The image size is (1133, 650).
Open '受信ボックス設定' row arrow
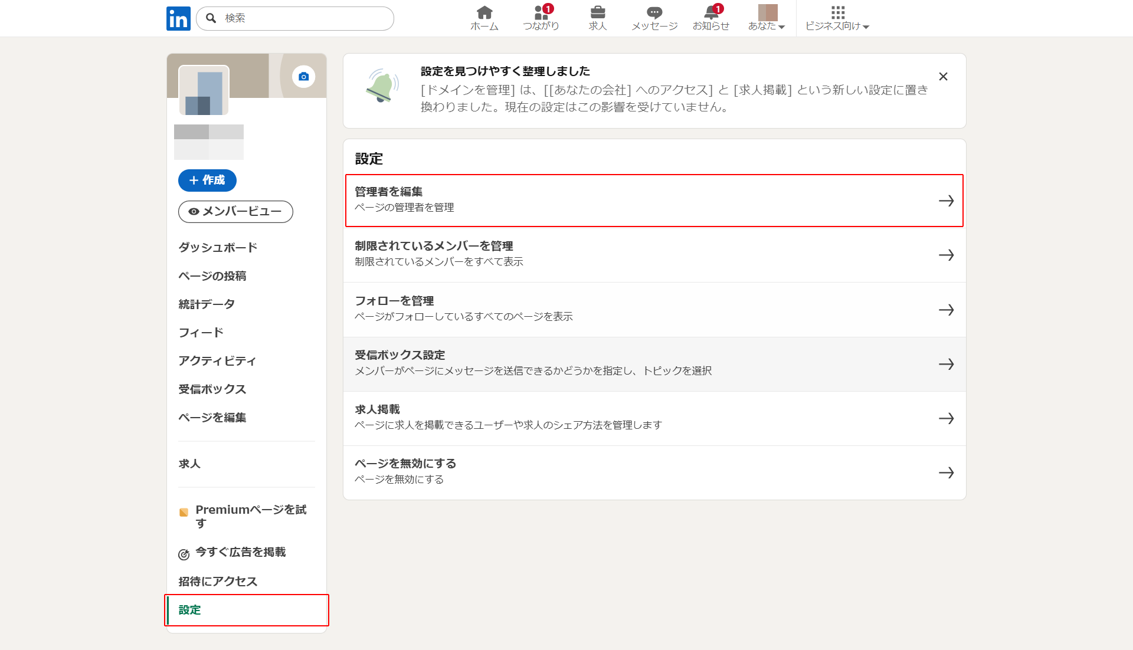pyautogui.click(x=946, y=364)
